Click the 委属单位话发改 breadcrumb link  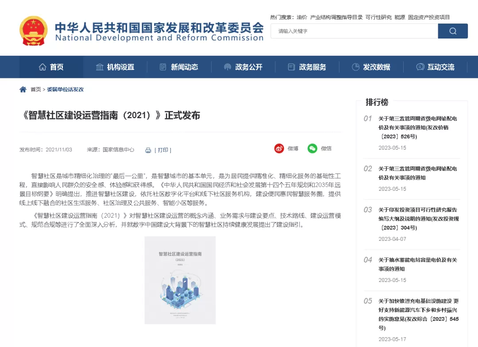[65, 89]
